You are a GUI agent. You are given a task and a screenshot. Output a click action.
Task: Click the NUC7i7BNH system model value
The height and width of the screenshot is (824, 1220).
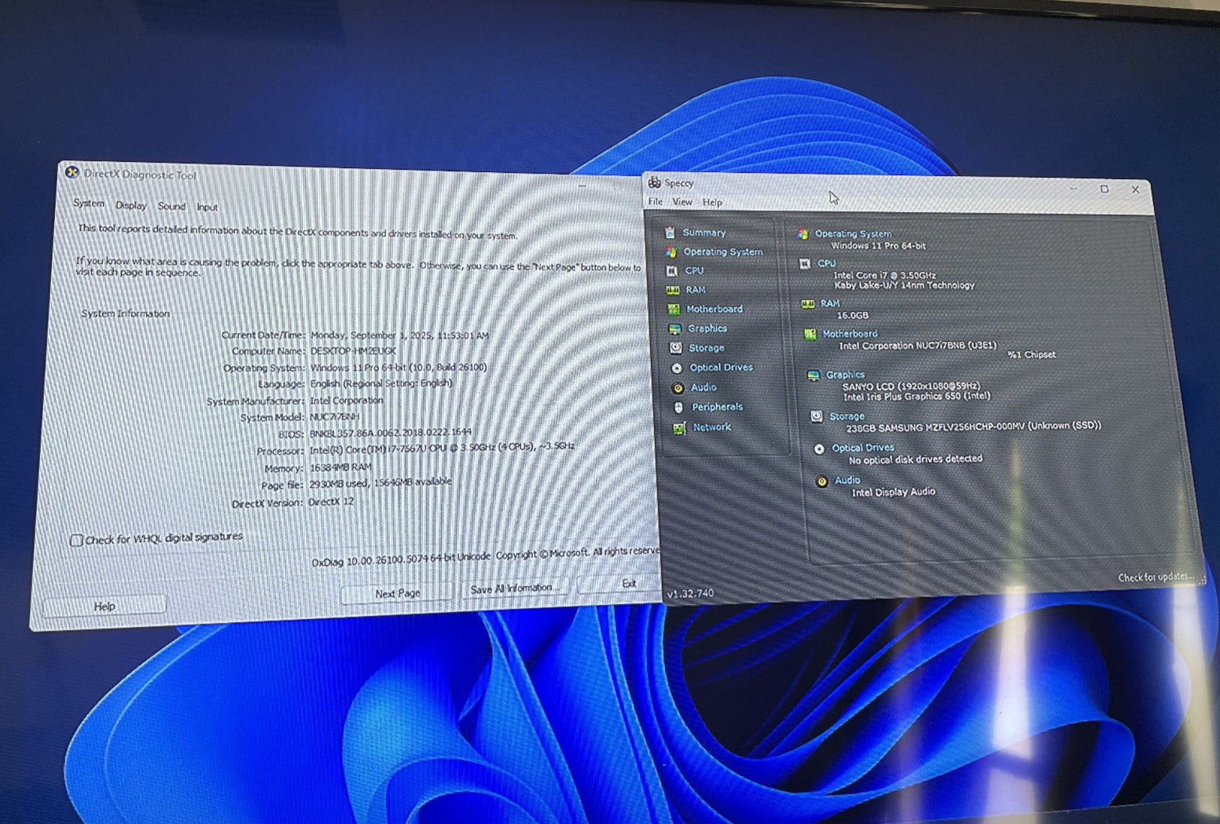[334, 417]
